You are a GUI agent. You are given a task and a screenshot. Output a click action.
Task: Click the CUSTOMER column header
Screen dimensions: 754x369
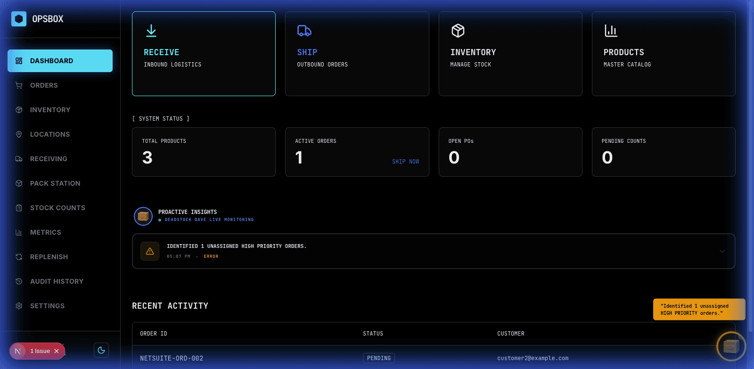(x=511, y=334)
